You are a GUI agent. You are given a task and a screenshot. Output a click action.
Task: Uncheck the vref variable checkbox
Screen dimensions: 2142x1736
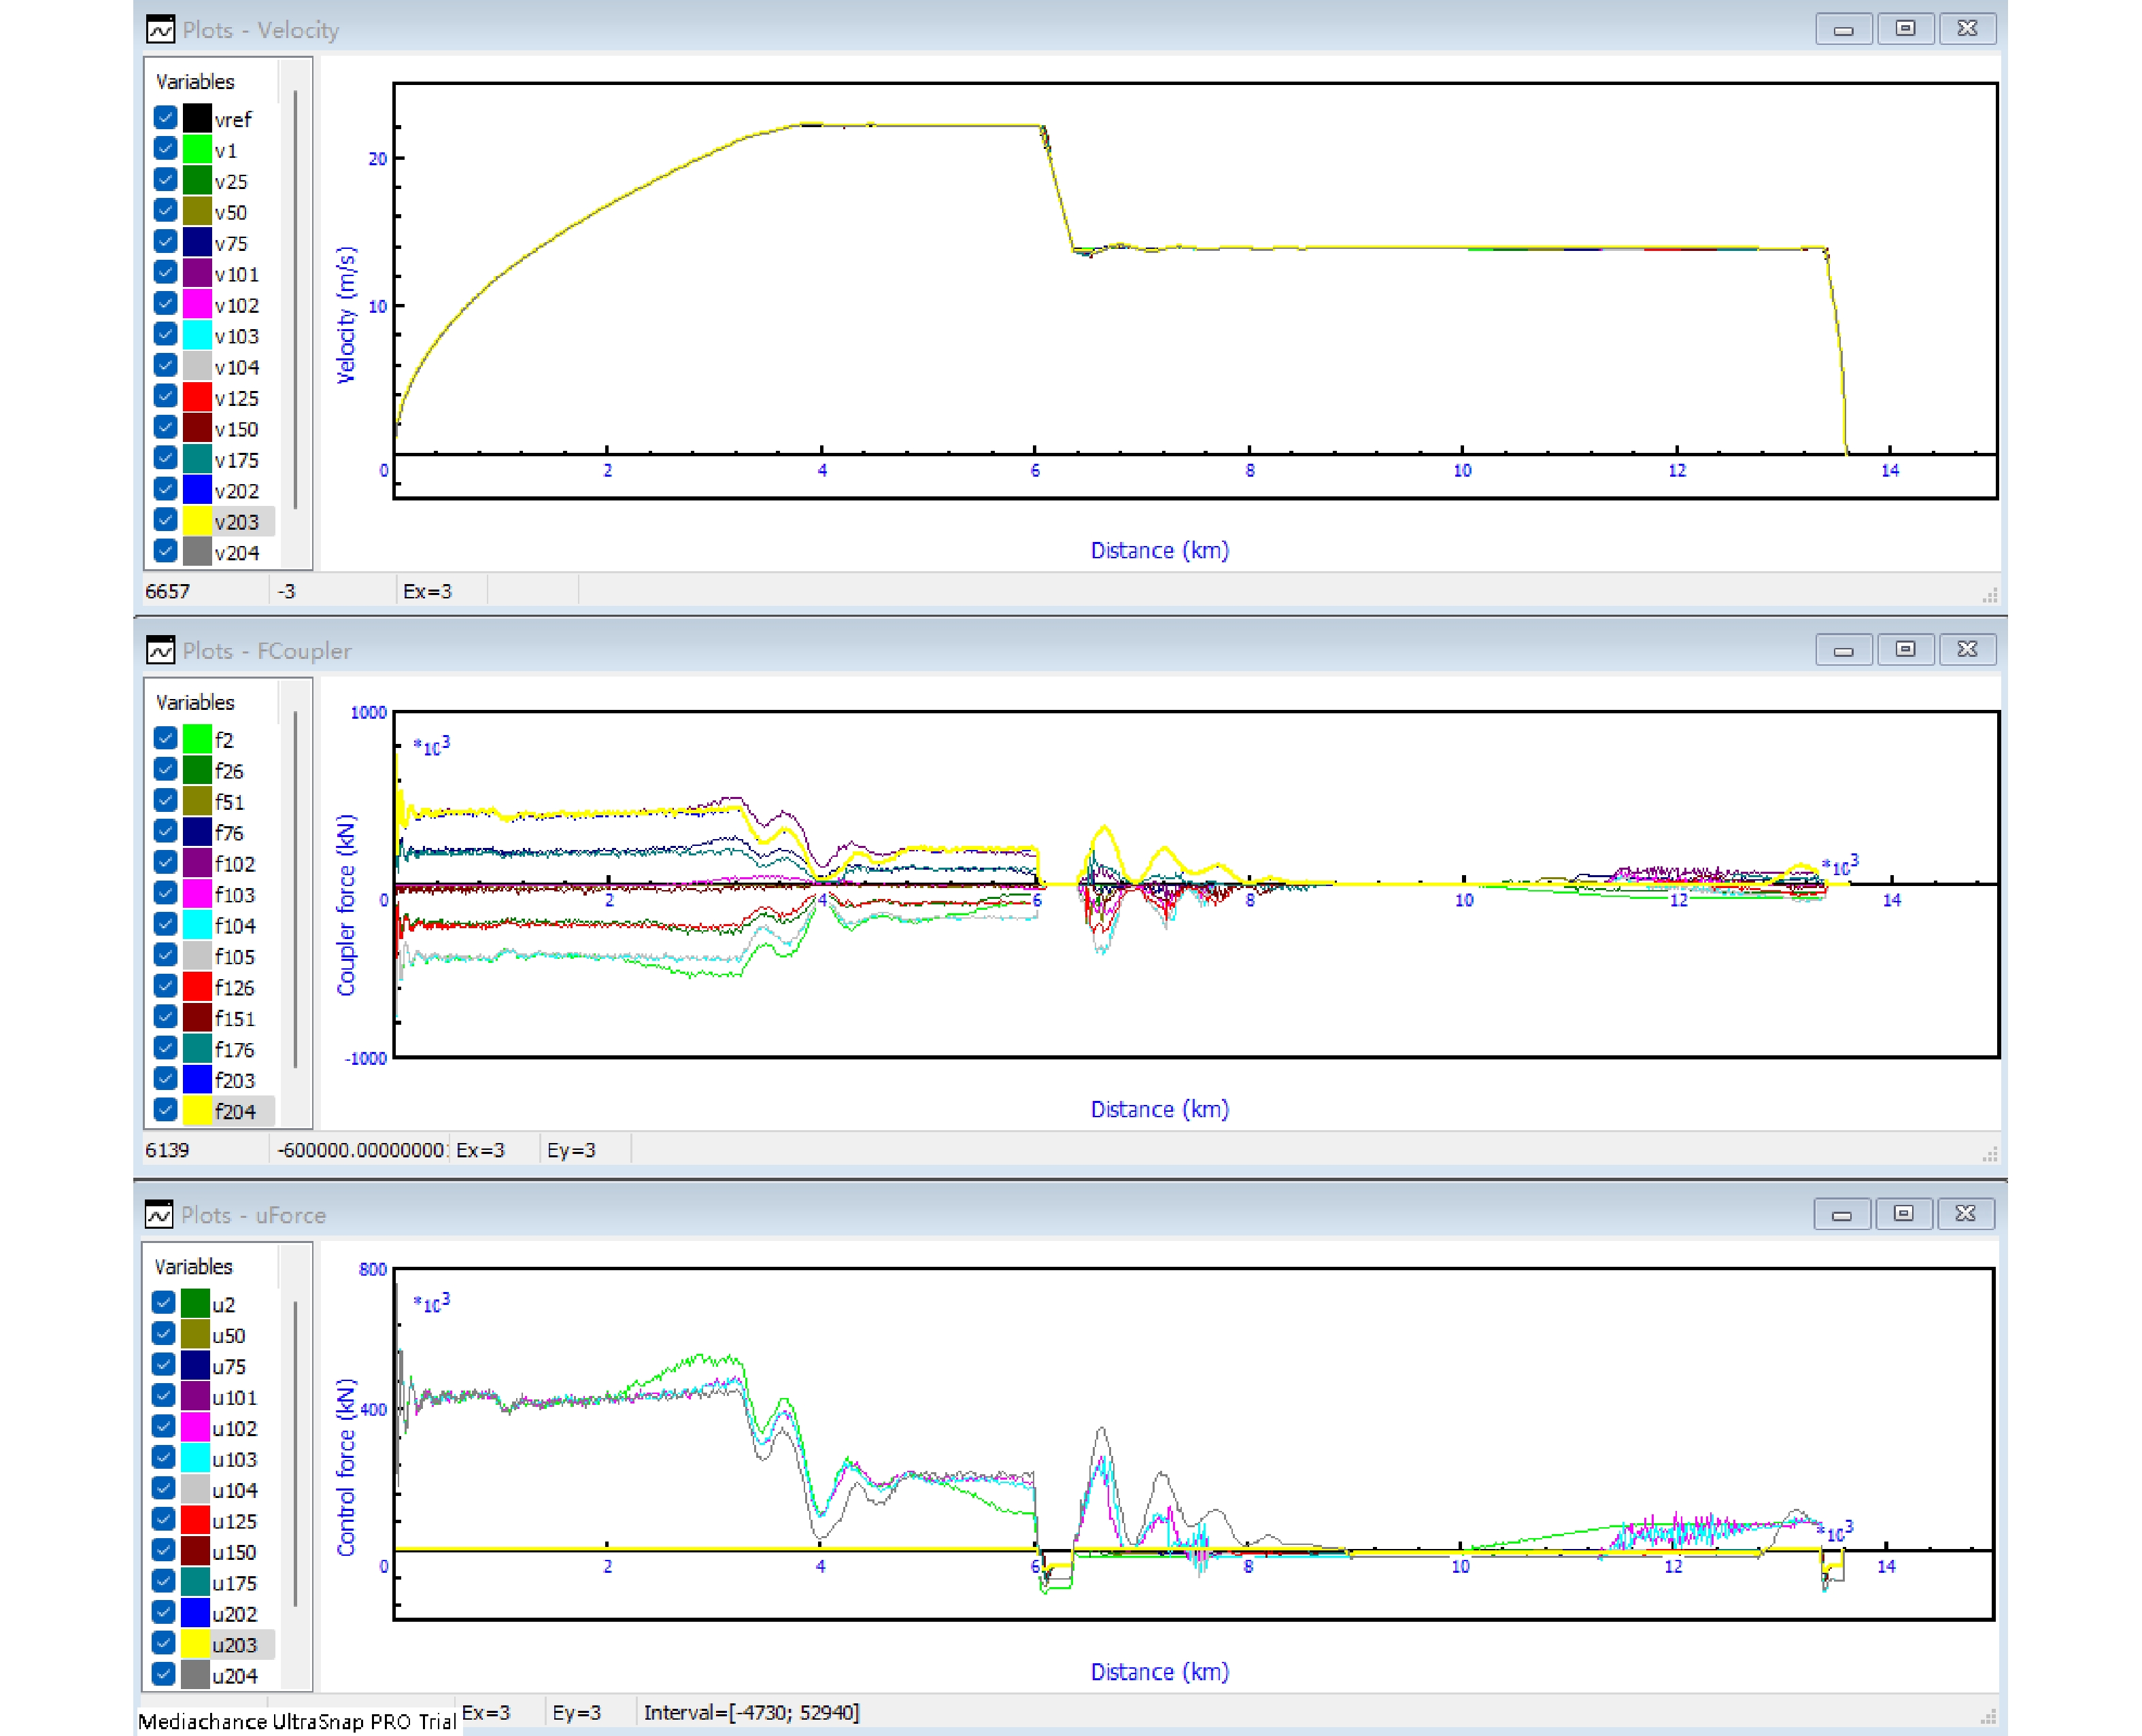166,118
